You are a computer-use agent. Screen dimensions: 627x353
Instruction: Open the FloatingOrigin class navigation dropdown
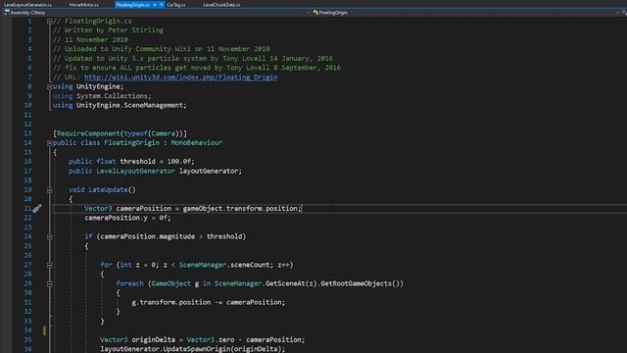[x=617, y=13]
